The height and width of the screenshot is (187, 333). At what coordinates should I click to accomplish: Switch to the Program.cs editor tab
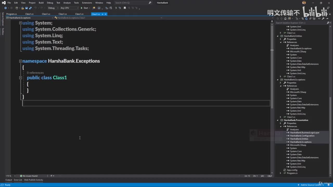coord(11,14)
